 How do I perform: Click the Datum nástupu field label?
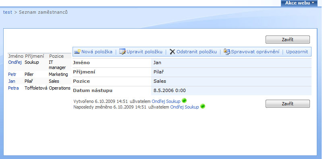[93, 90]
